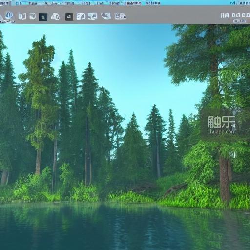
Task: Click the blue circular icon in the toolbar
Action: (9, 16)
